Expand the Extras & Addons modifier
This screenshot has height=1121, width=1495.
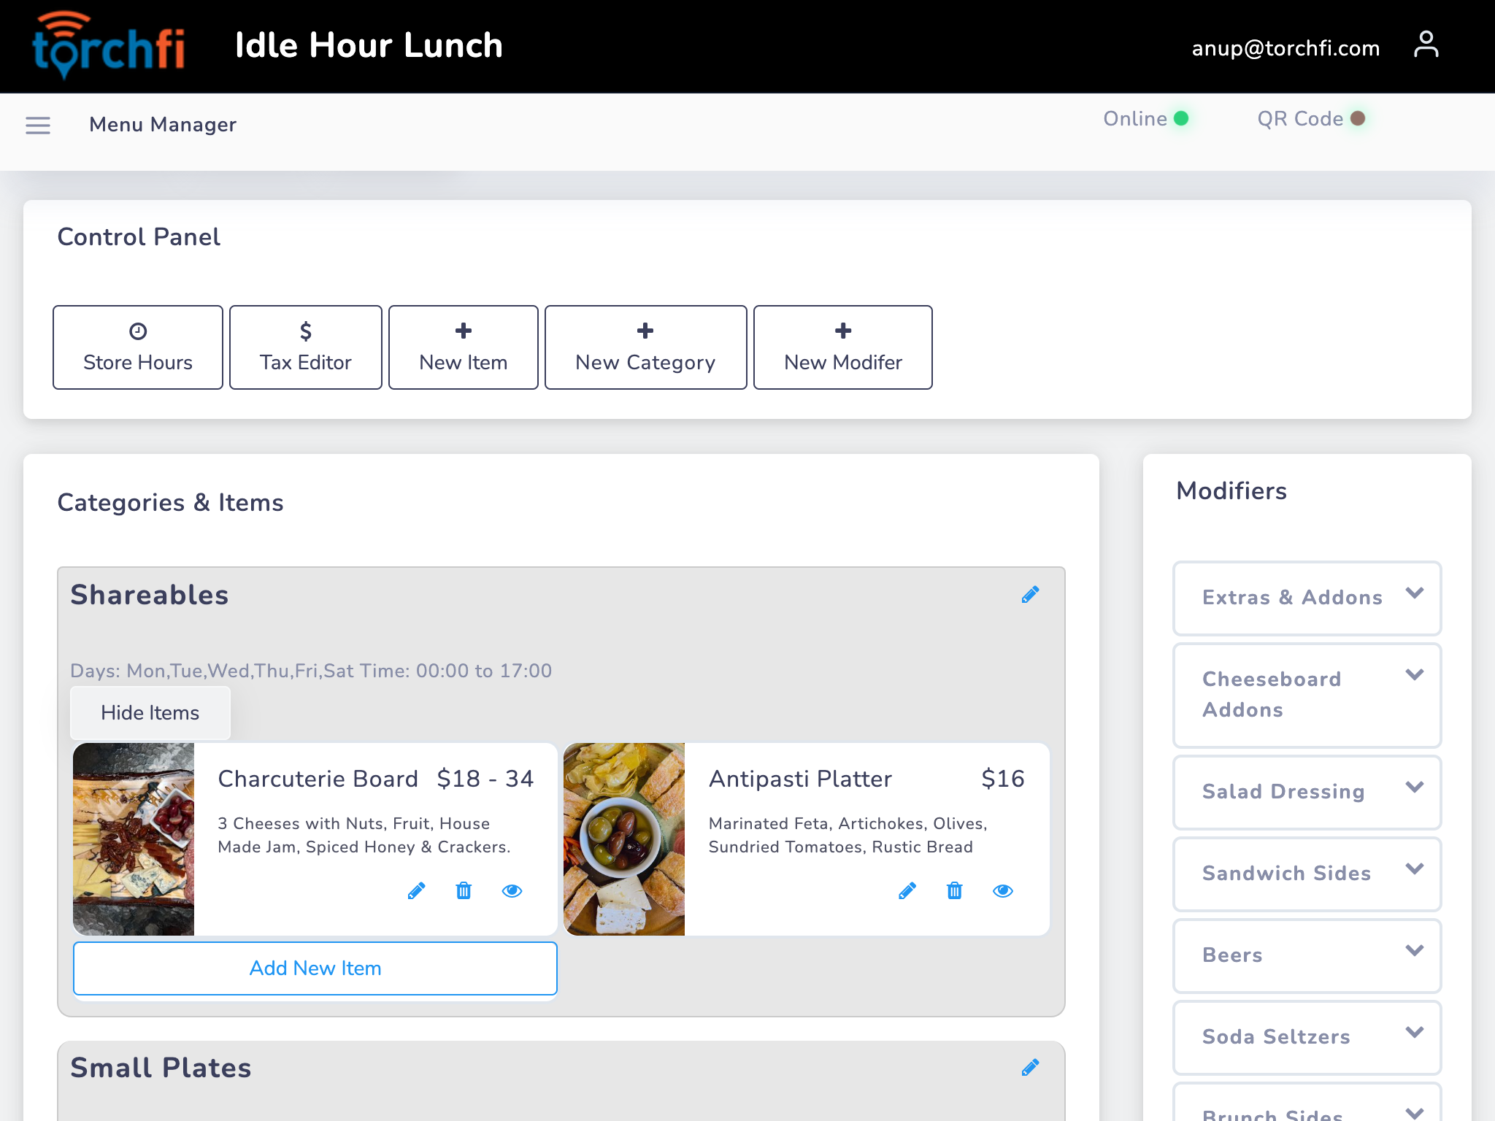tap(1307, 598)
